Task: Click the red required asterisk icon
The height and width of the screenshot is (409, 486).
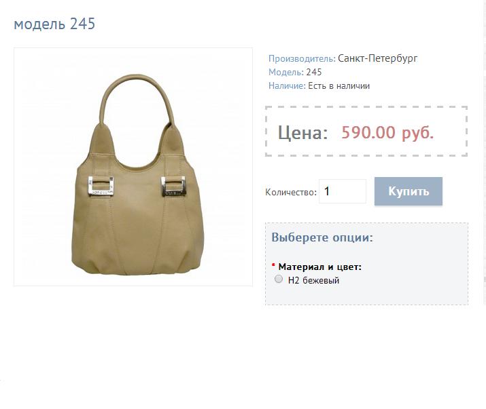Action: point(273,265)
